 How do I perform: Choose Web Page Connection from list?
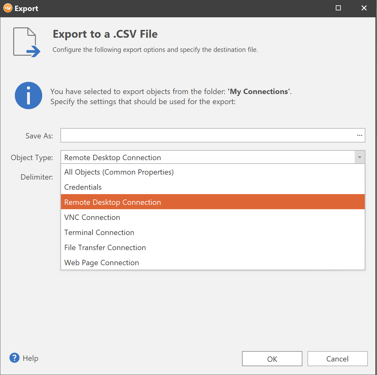pos(102,263)
